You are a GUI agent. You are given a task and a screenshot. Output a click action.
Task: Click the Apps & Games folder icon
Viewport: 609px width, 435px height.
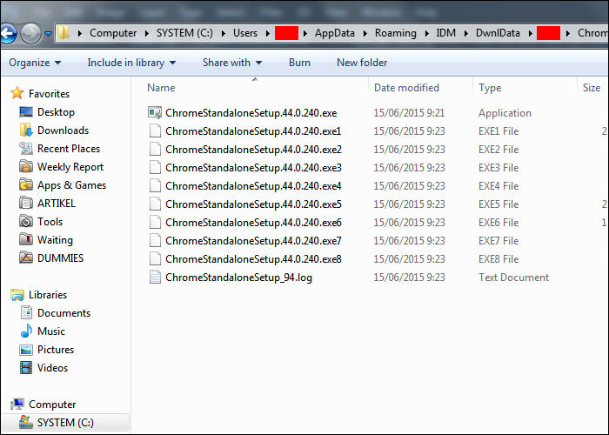26,184
